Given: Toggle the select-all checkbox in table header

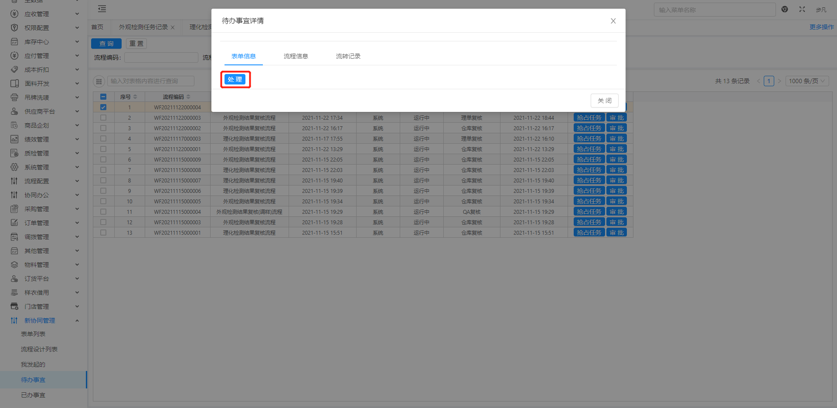Looking at the screenshot, I should click(103, 97).
